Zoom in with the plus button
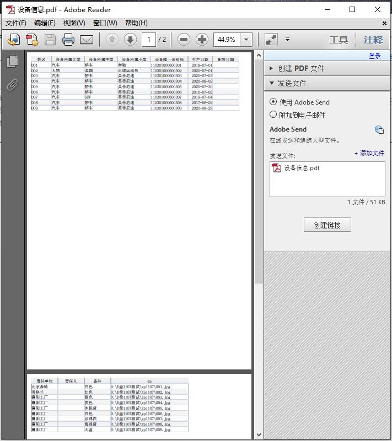The height and width of the screenshot is (441, 392). 202,40
